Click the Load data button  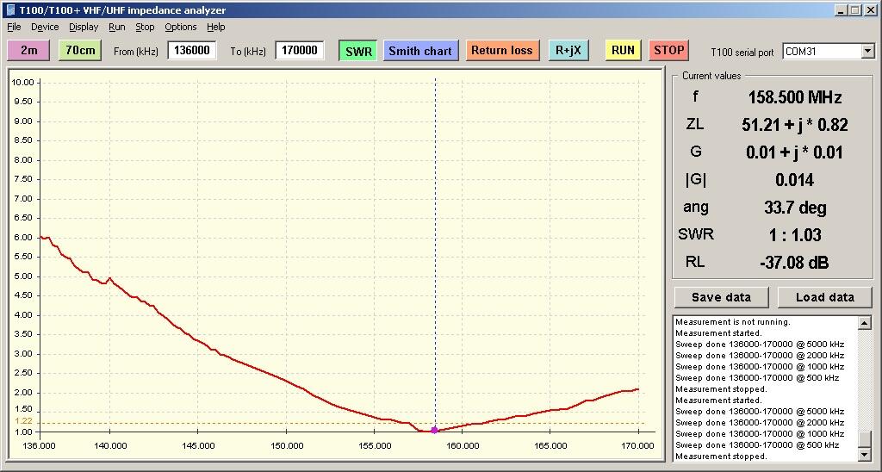pos(824,297)
